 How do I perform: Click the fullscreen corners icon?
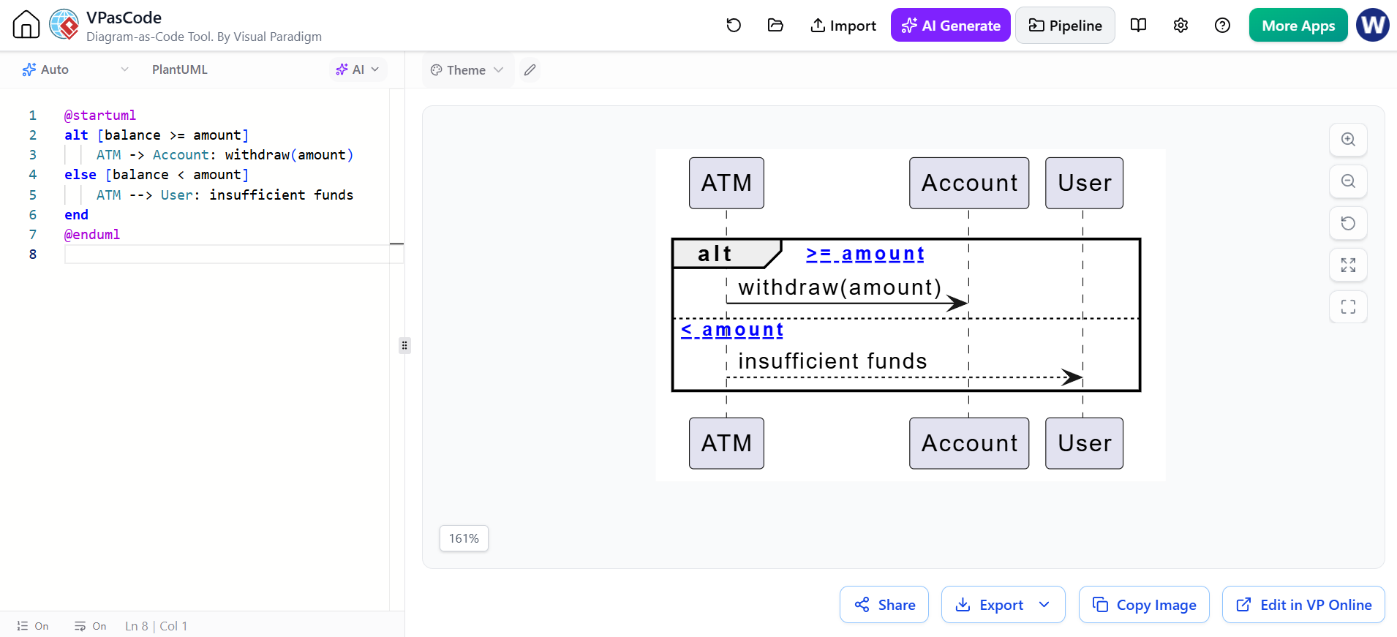point(1348,306)
